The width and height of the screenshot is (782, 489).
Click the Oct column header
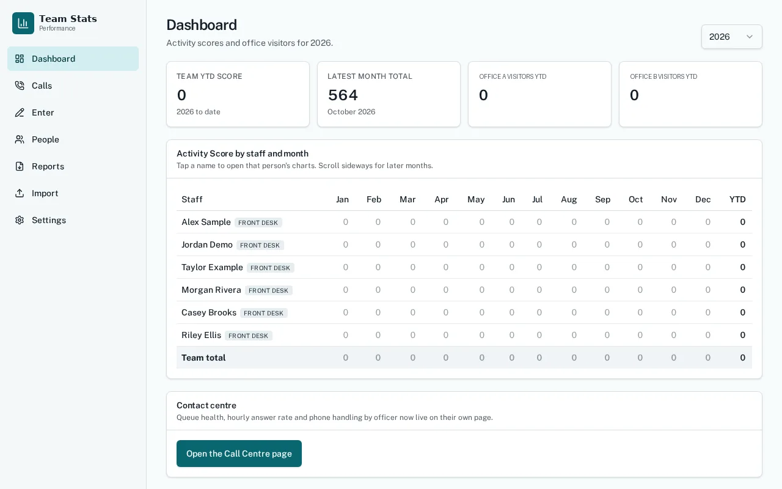pyautogui.click(x=635, y=199)
